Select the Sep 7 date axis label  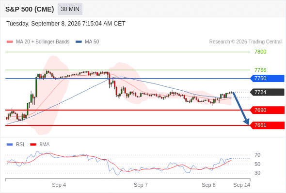pos(141,185)
